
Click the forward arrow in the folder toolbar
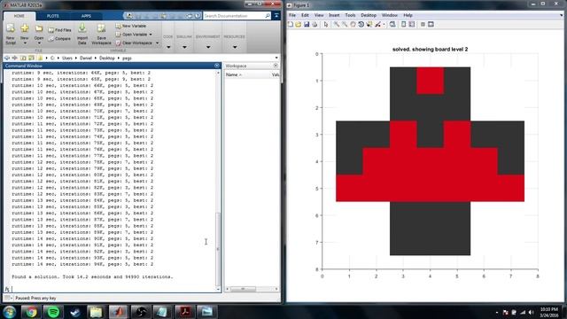coord(15,58)
